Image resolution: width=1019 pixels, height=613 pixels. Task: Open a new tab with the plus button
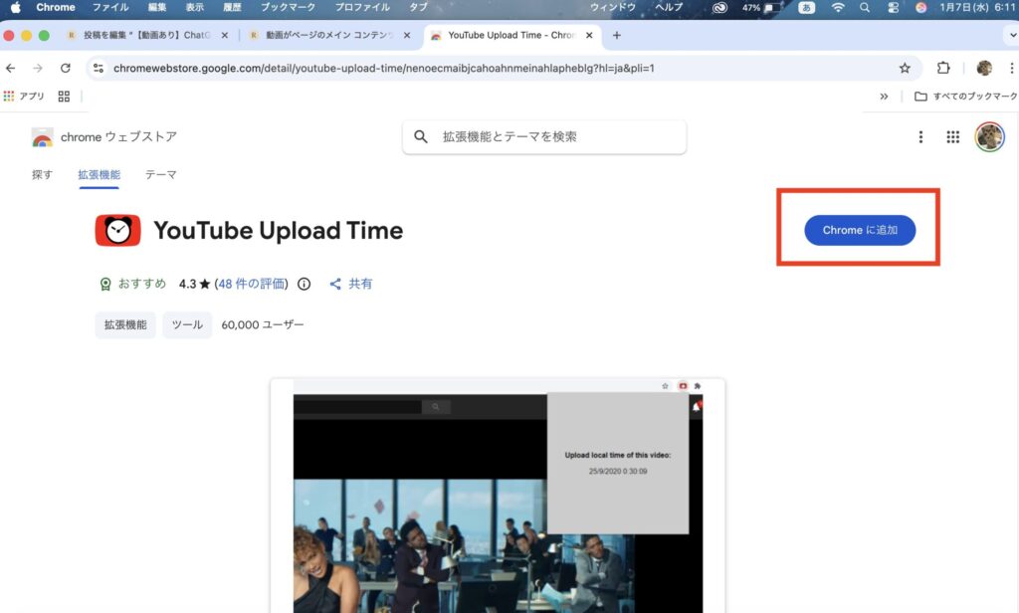[x=616, y=35]
